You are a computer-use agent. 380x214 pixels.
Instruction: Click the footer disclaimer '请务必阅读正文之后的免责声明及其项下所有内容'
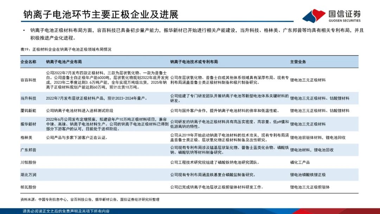[66, 211]
